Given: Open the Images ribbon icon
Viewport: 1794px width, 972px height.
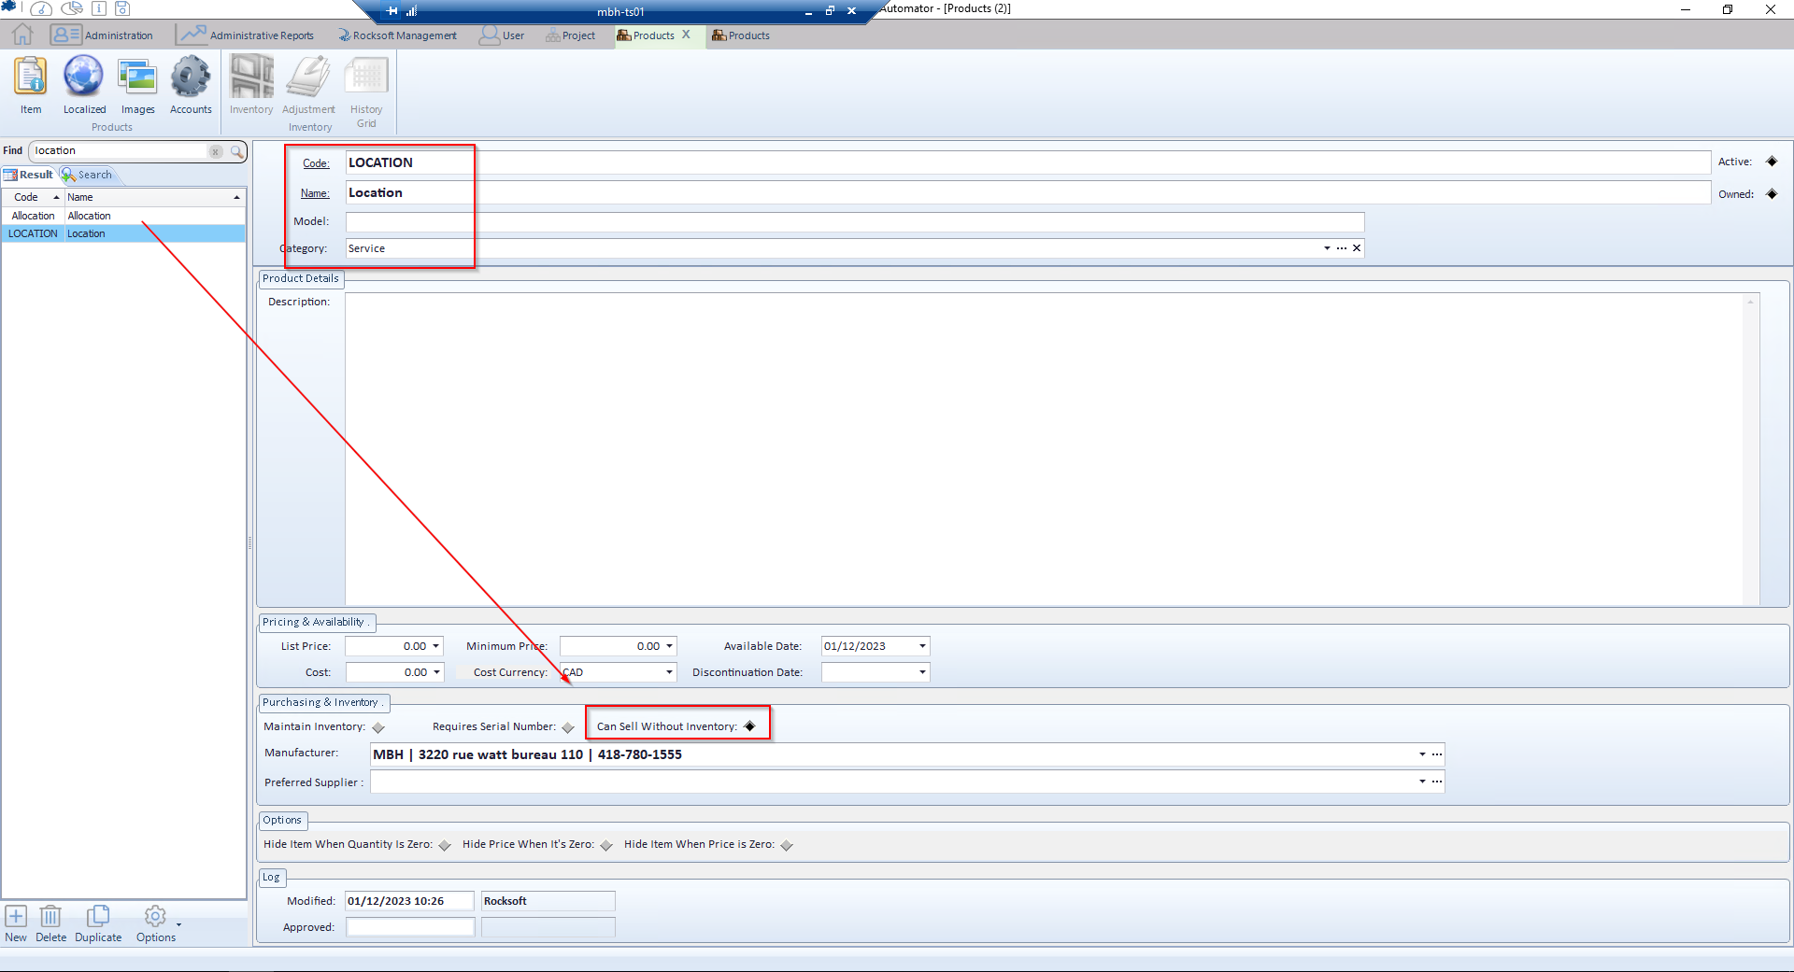Looking at the screenshot, I should coord(137,77).
